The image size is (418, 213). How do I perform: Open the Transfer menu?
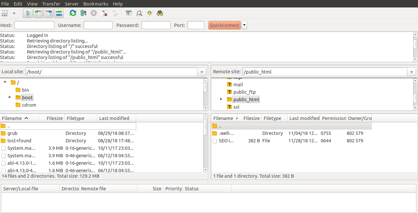coord(51,4)
